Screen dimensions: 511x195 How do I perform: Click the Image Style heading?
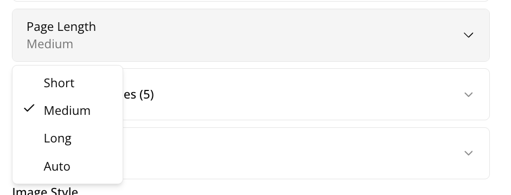point(45,191)
